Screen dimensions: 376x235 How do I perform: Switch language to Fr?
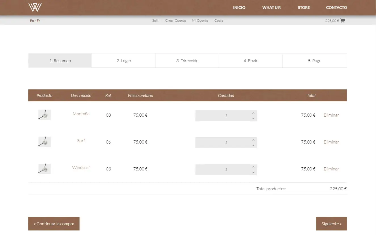(38, 21)
